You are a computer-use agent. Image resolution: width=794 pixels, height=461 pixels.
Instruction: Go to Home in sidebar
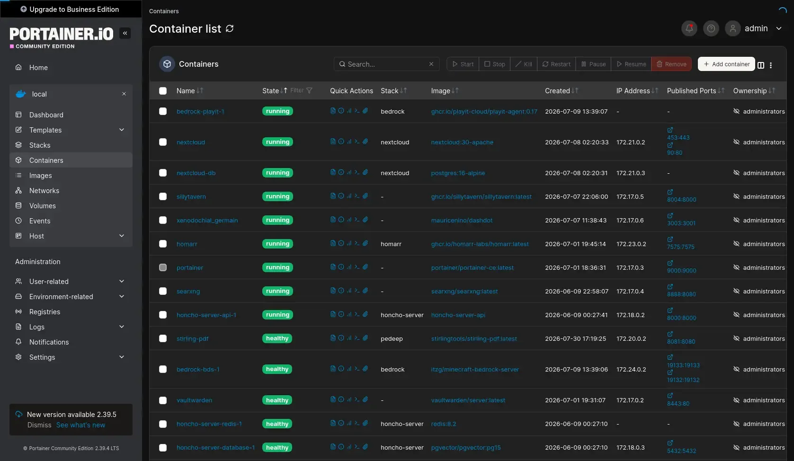coord(71,67)
